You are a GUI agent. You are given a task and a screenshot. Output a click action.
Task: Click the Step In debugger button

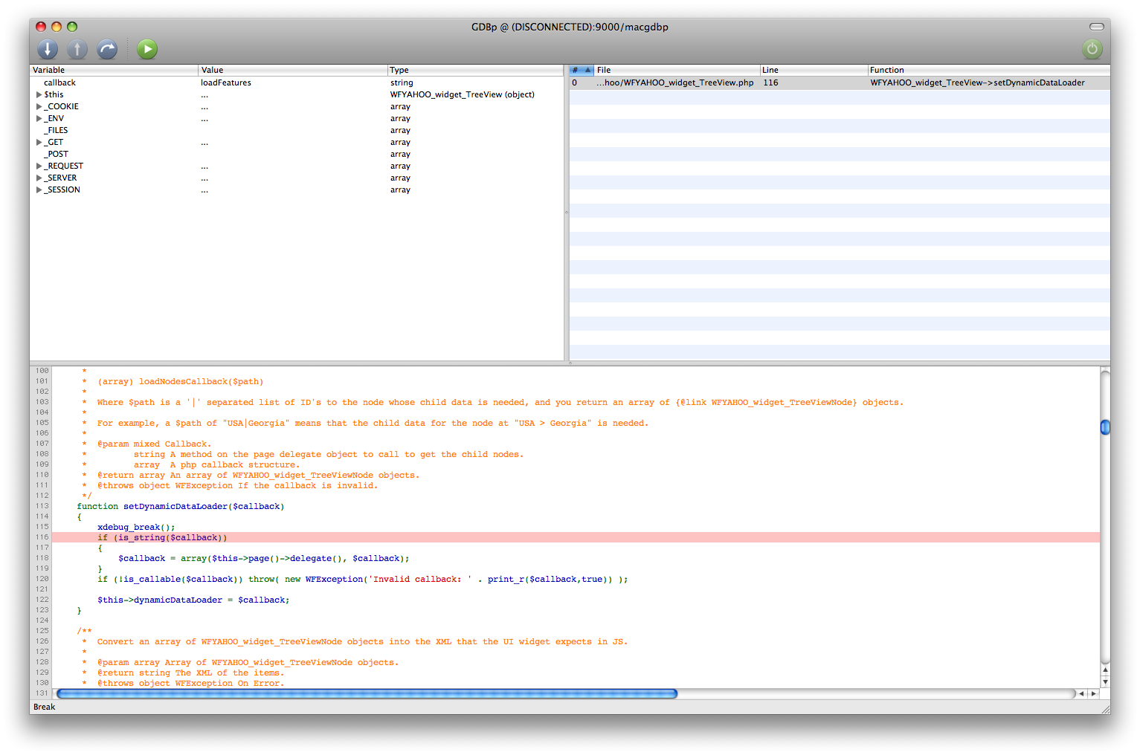coord(48,49)
